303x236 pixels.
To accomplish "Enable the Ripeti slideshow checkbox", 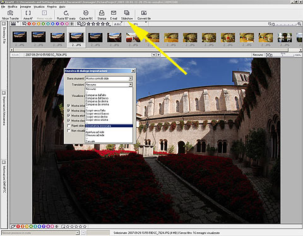I will coord(68,126).
